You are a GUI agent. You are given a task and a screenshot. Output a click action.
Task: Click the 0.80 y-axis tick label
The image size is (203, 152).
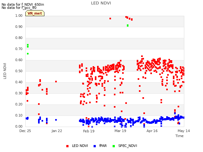[x=19, y=38]
